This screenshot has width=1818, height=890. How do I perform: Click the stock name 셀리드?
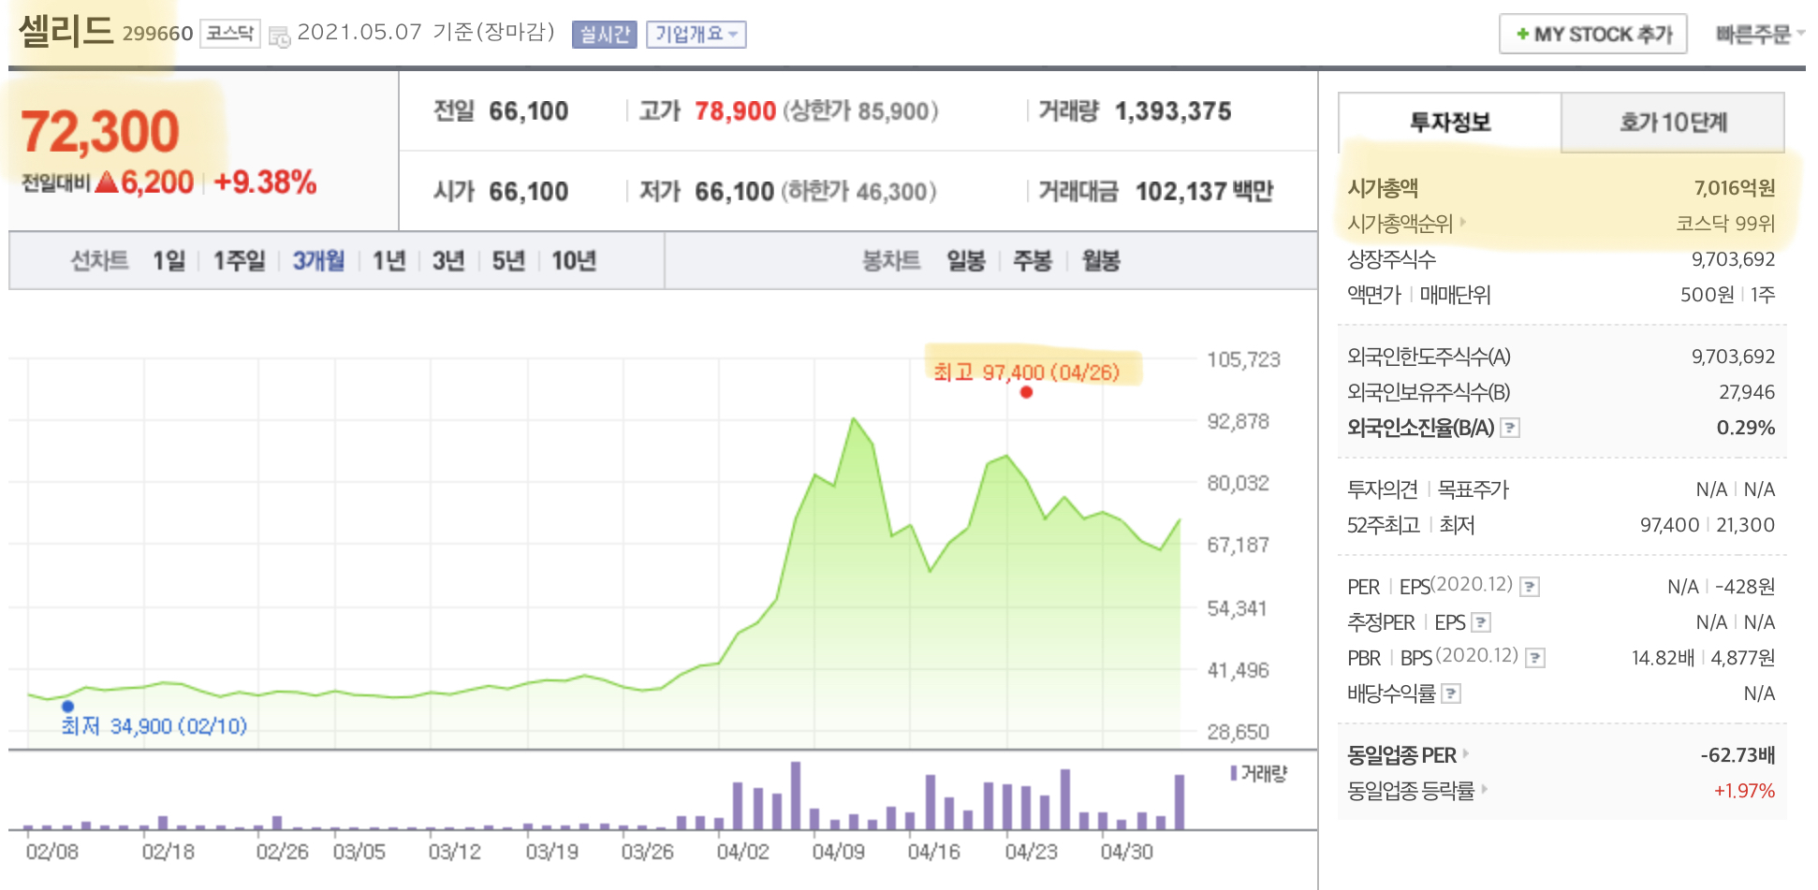pyautogui.click(x=66, y=31)
